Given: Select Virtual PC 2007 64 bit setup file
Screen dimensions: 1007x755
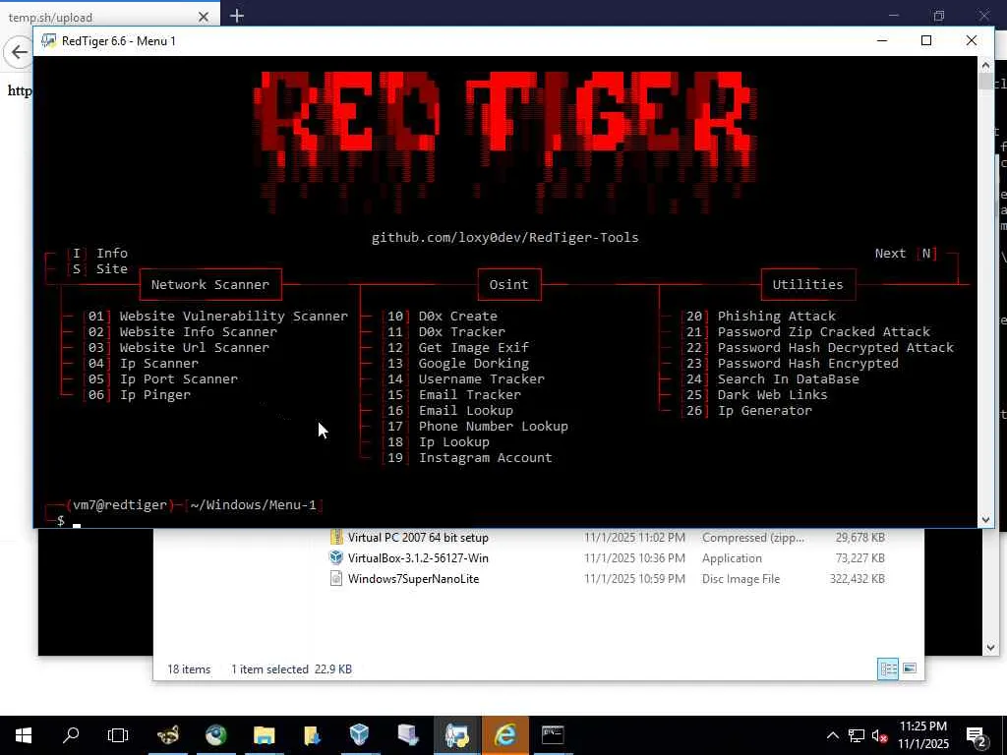Looking at the screenshot, I should (418, 538).
